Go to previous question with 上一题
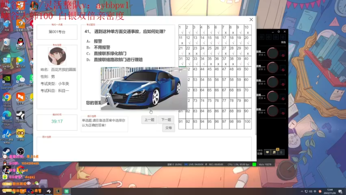 (149, 120)
